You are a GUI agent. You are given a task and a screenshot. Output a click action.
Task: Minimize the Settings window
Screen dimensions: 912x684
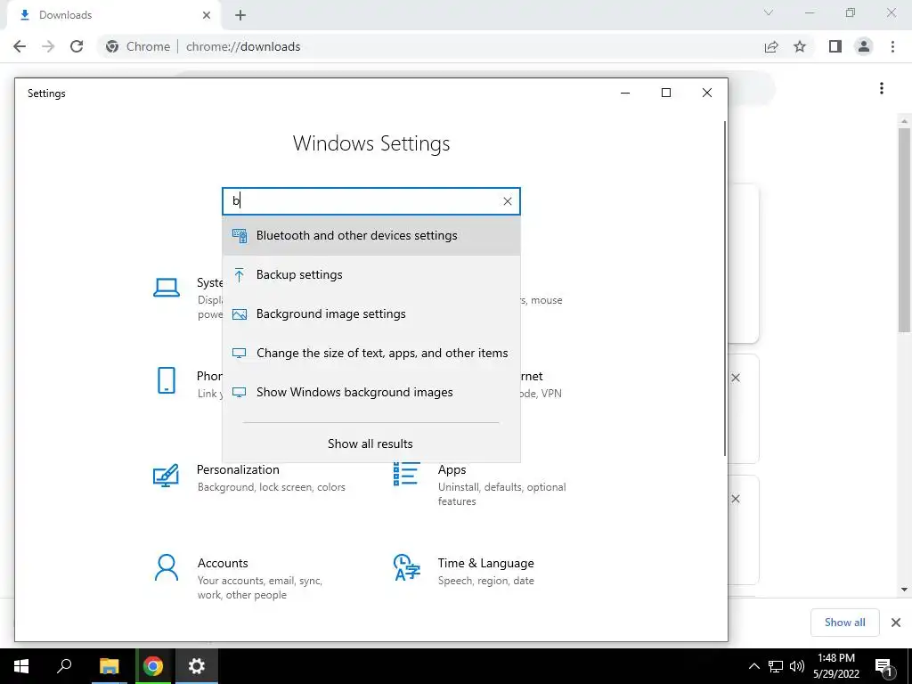625,93
